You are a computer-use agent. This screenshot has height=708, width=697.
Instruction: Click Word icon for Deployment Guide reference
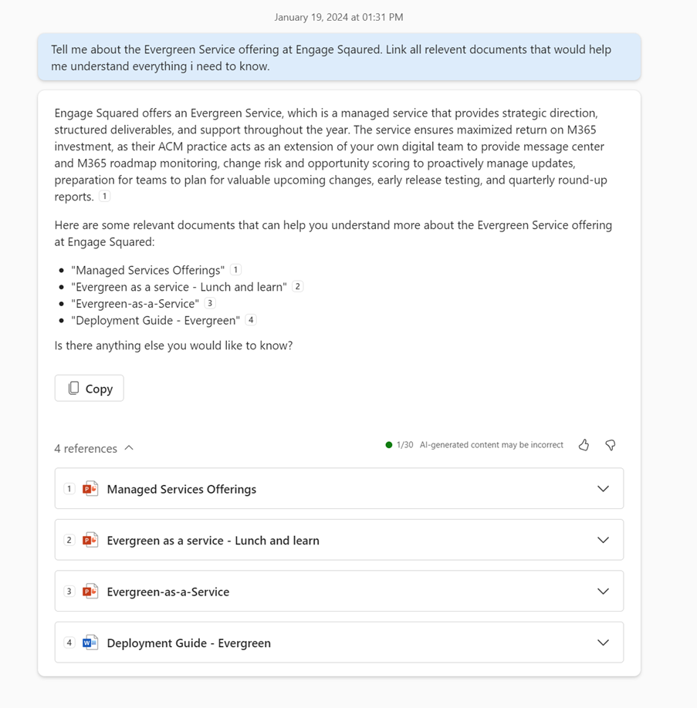tap(90, 642)
